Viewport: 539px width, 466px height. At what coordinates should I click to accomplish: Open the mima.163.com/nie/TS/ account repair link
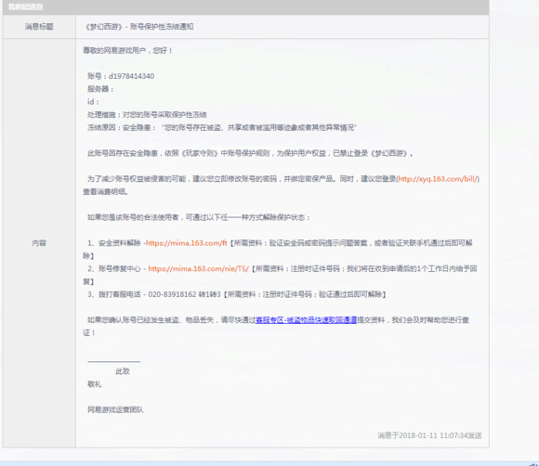coord(198,268)
